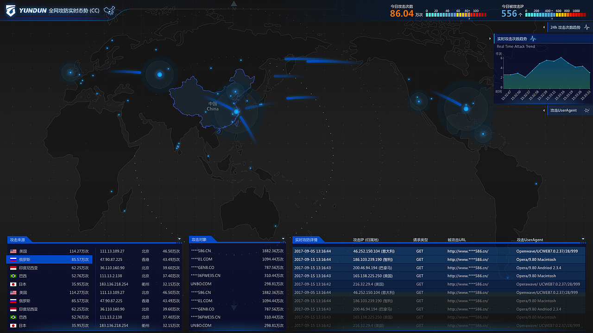The height and width of the screenshot is (333, 593).
Task: Click the 攻击IP (归属地) column header
Action: pyautogui.click(x=366, y=240)
